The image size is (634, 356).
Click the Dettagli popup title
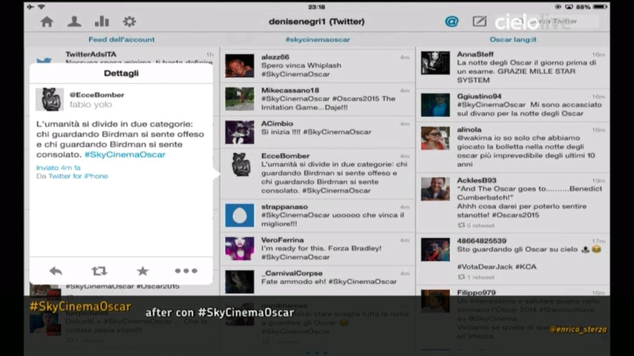pos(121,73)
